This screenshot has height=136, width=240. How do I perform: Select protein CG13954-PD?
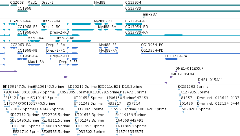(152, 51)
